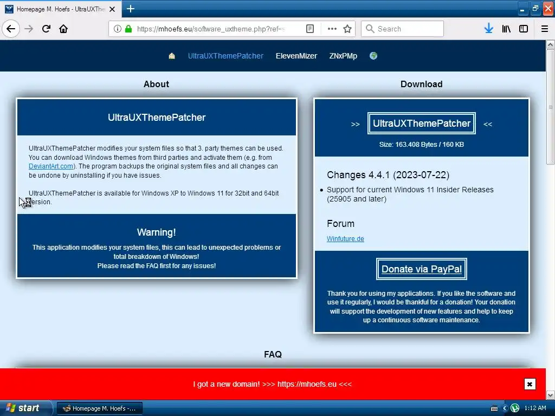Select the Homepage M. Hoefs tab
The image size is (555, 416).
click(61, 9)
